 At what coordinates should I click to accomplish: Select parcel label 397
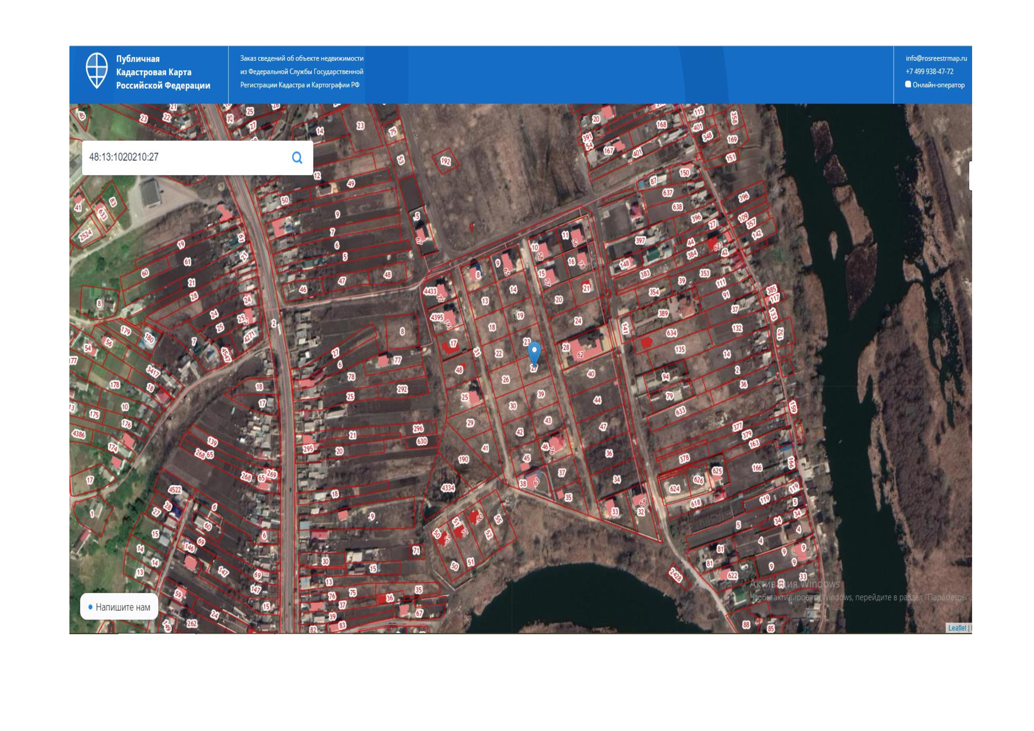point(640,240)
